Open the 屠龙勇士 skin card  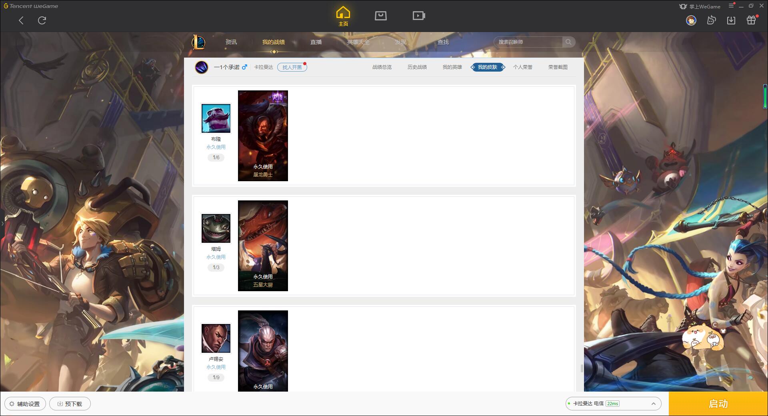click(x=263, y=136)
